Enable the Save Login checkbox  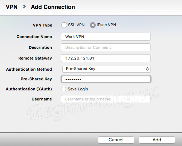click(x=64, y=89)
